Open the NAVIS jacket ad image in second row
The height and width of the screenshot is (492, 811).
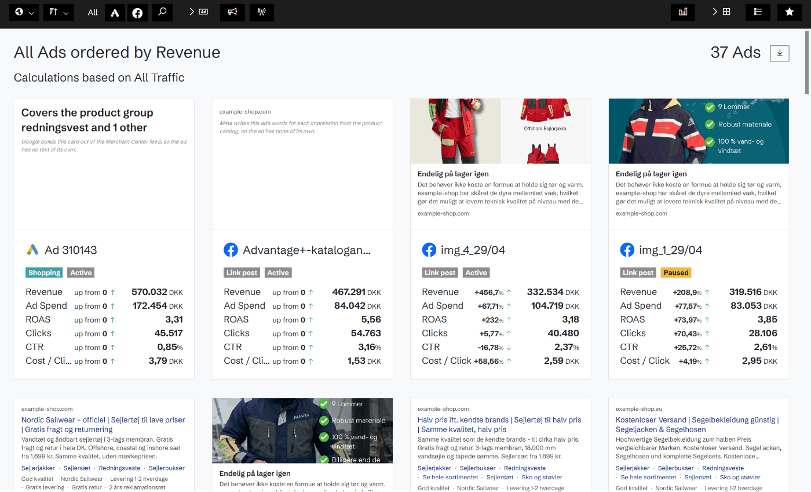(302, 431)
